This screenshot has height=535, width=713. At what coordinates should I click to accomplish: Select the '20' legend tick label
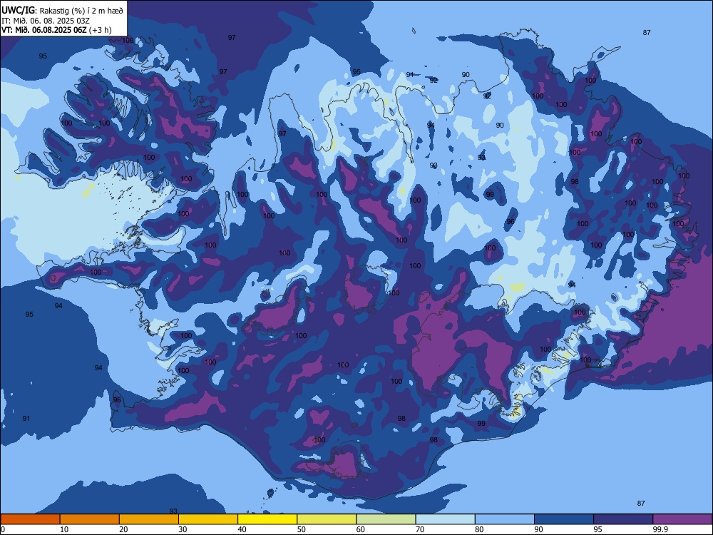point(123,529)
